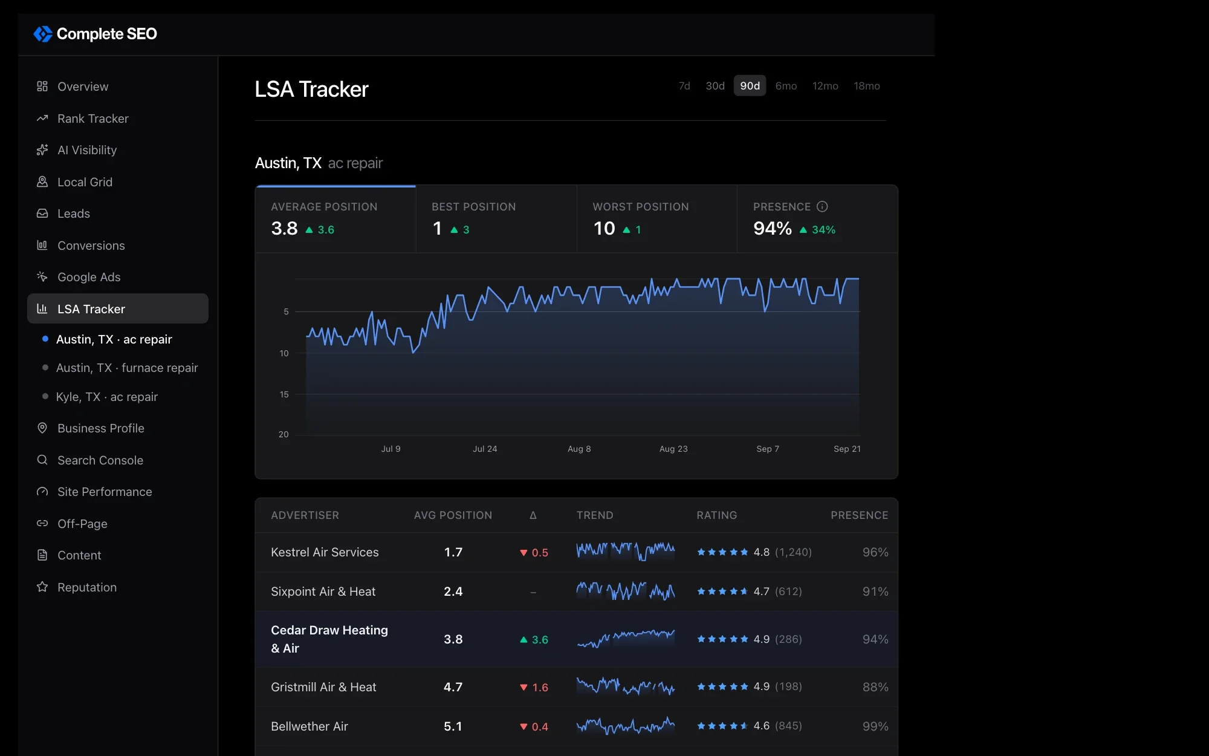Switch to the 12mo time range
The image size is (1209, 756).
point(825,86)
